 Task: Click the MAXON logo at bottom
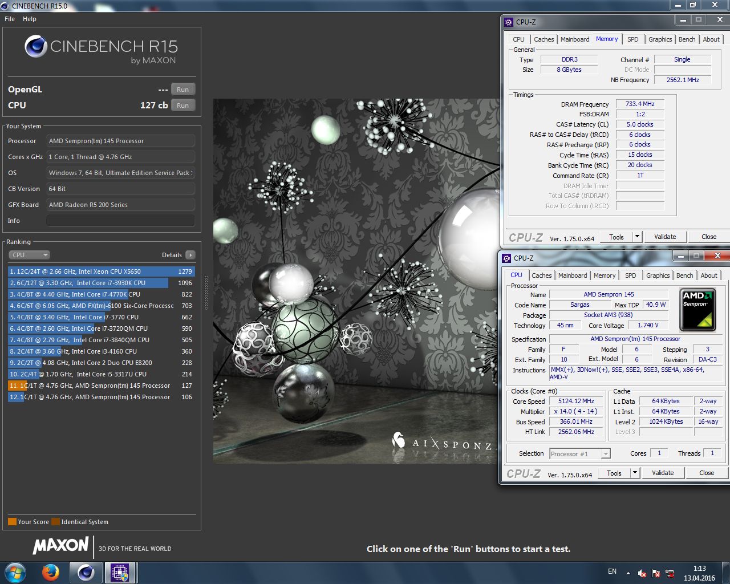point(61,546)
